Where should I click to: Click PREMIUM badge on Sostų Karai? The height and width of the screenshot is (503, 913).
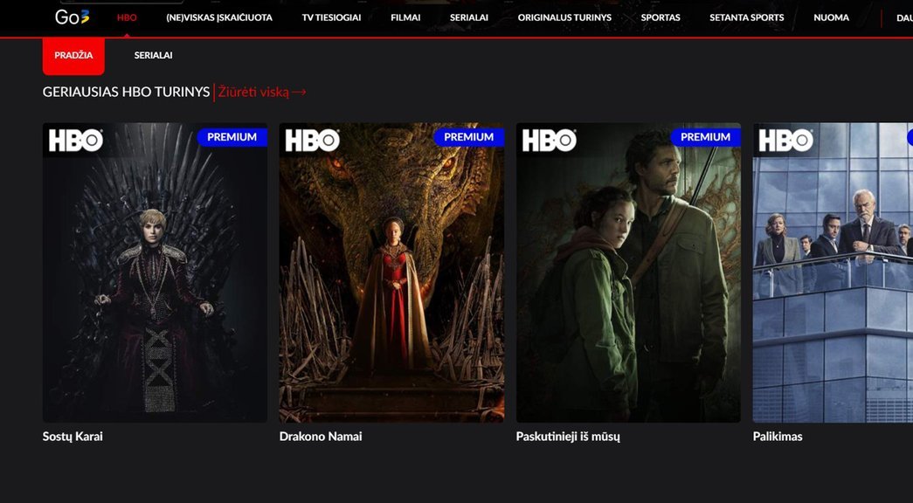coord(232,137)
